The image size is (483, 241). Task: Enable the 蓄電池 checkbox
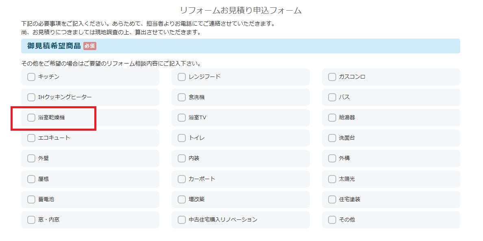point(31,199)
